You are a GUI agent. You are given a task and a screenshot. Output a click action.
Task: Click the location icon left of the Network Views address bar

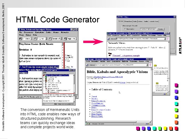pos(108,39)
